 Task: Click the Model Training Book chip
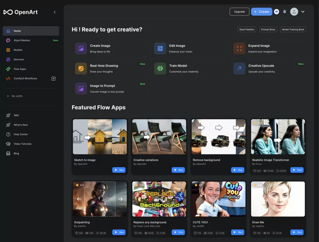[293, 30]
